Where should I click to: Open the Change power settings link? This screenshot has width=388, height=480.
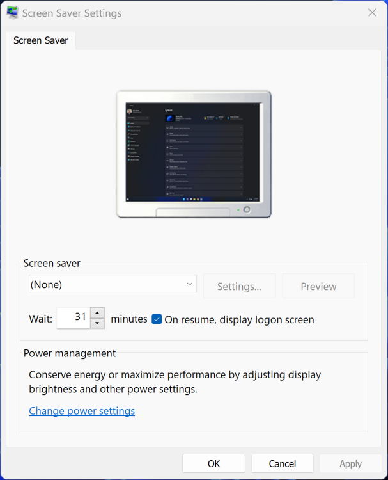click(82, 411)
